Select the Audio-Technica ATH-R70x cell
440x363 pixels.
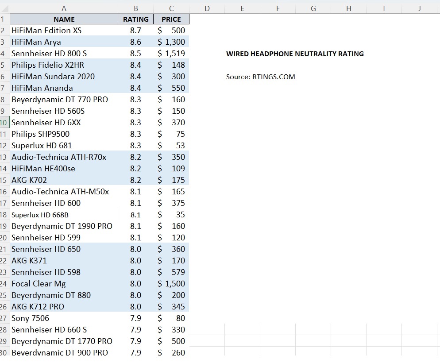coord(64,157)
